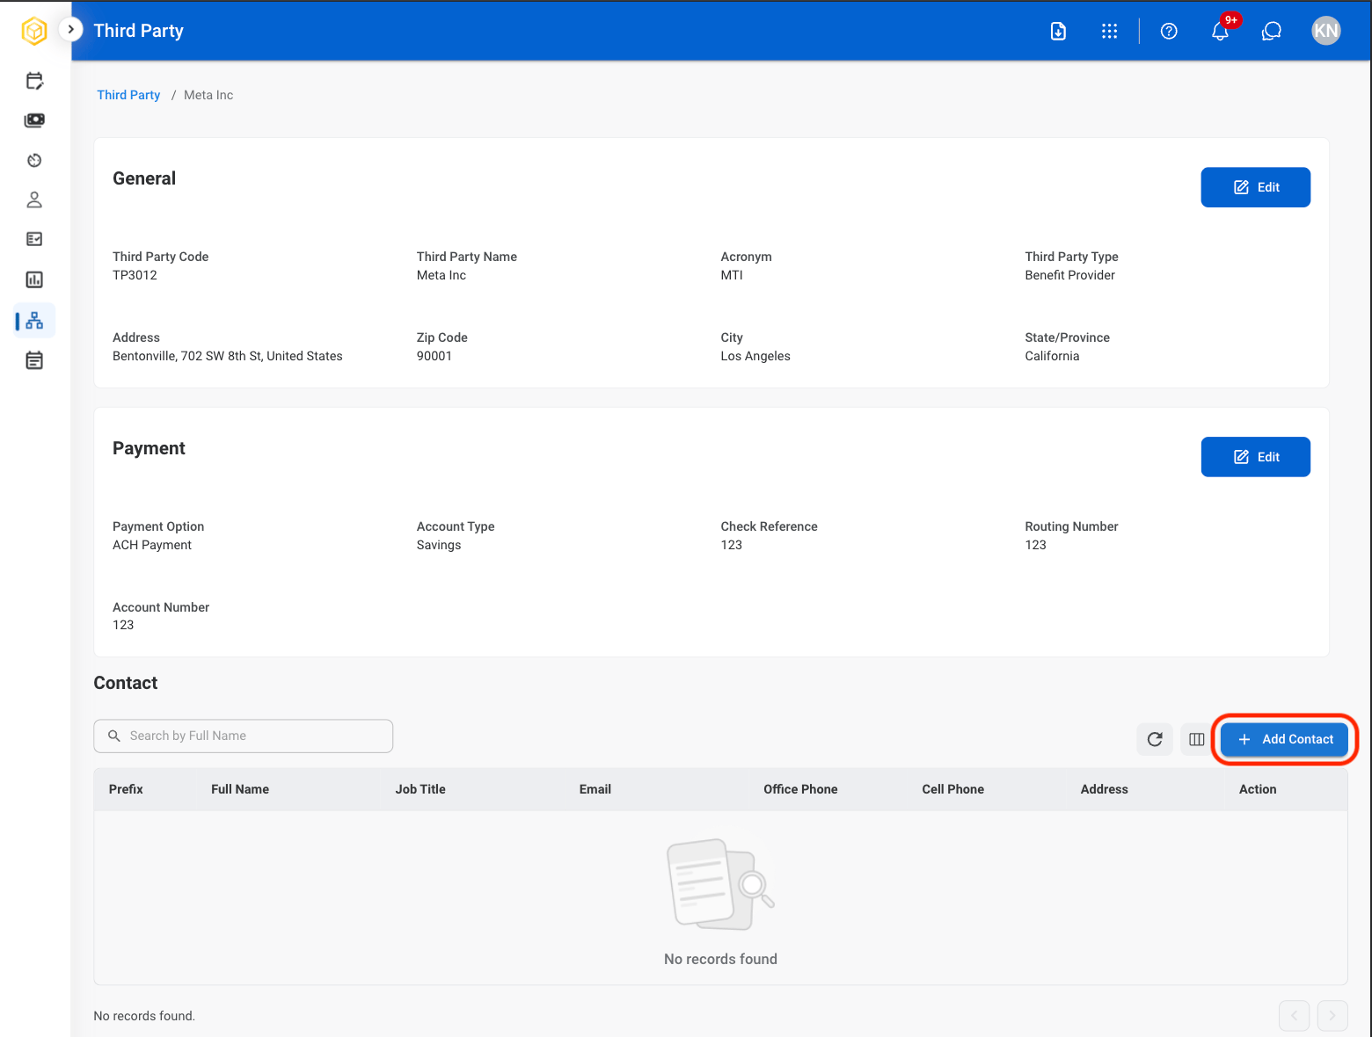Focus the Search by Full Name field
This screenshot has height=1037, width=1372.
click(x=244, y=736)
